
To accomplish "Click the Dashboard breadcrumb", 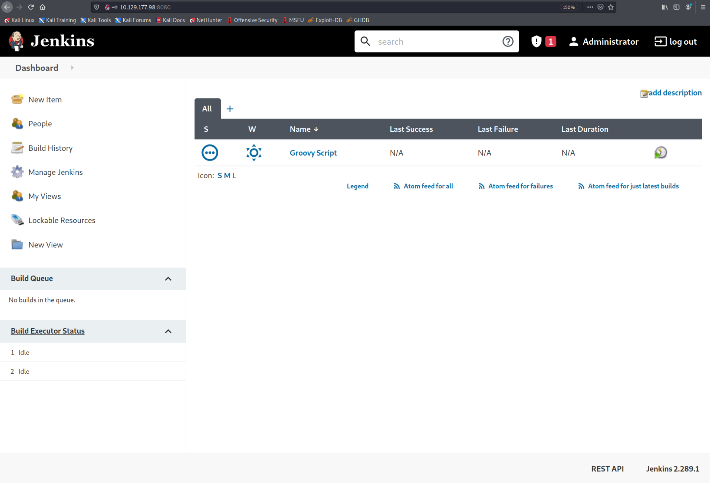I will click(x=37, y=68).
